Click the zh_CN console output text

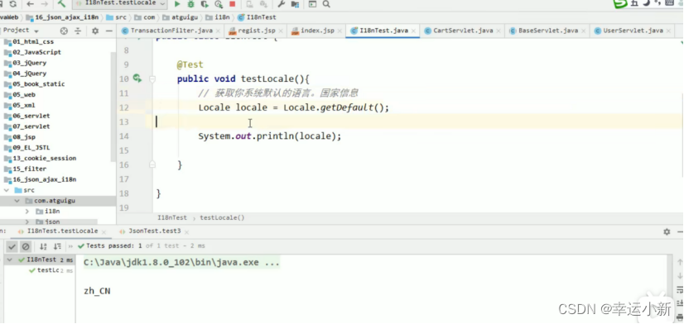(97, 291)
